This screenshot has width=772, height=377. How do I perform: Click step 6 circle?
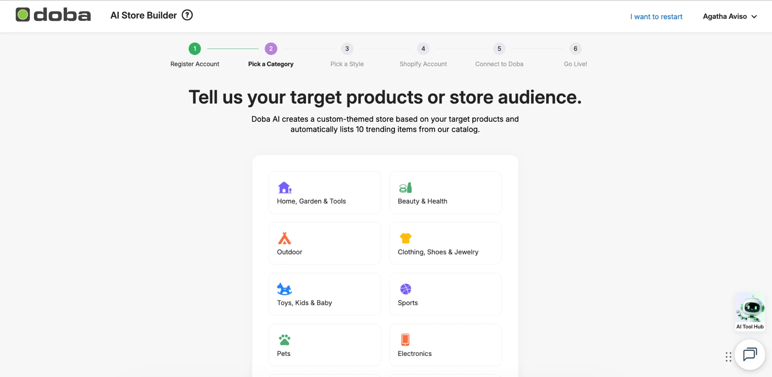(576, 49)
